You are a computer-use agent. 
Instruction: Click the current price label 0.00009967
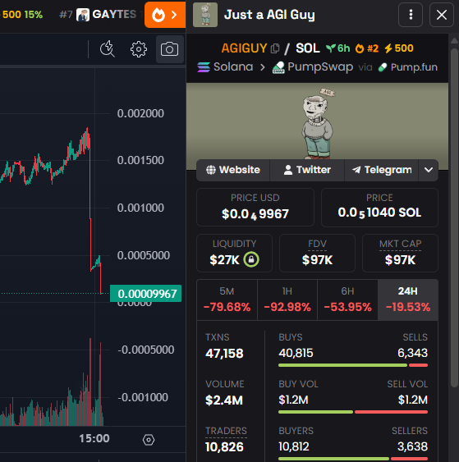click(145, 294)
